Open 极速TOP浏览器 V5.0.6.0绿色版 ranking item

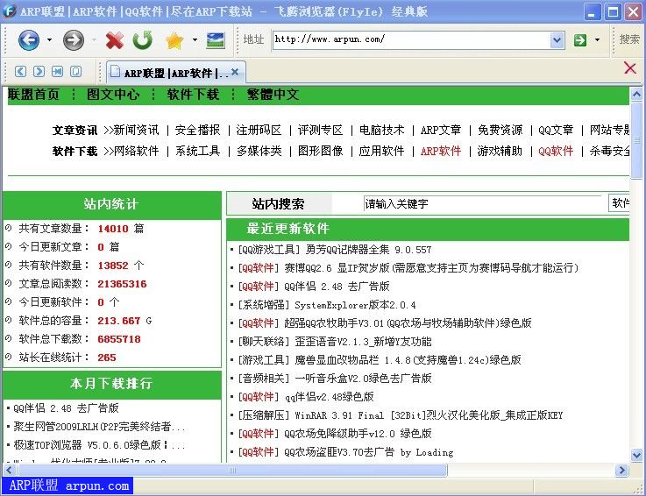[99, 445]
